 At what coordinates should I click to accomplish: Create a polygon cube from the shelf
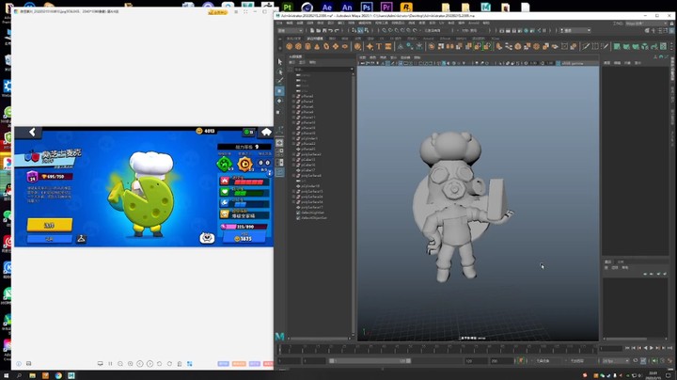point(298,46)
